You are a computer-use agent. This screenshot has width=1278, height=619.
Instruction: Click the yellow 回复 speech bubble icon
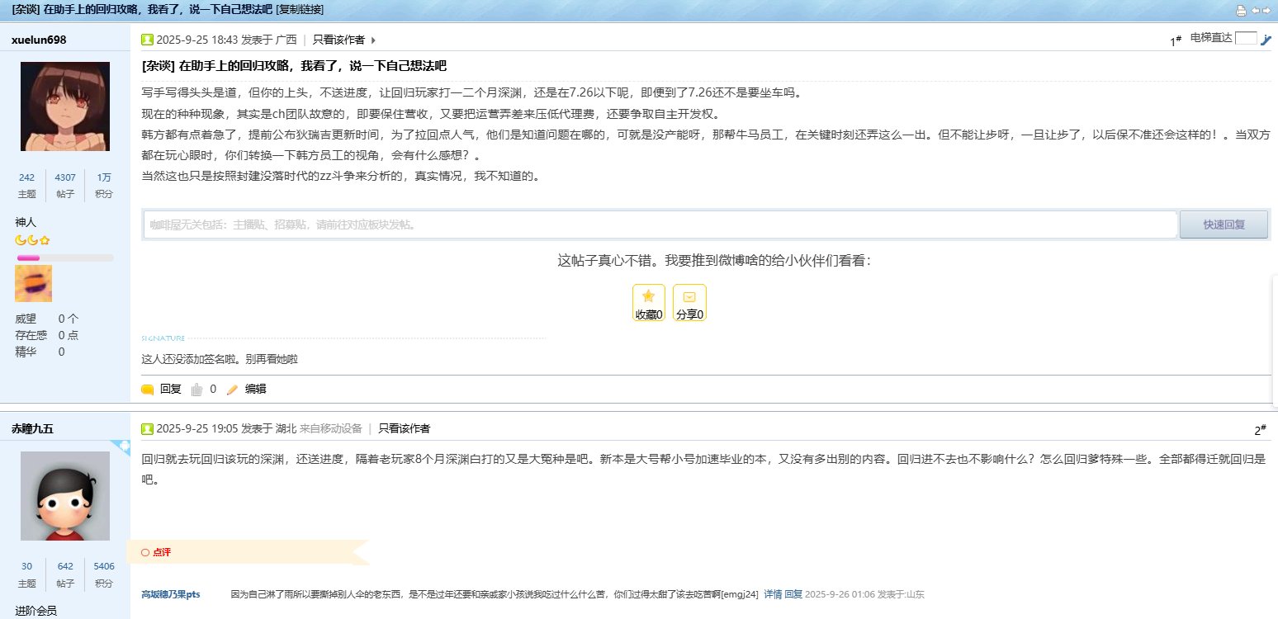[149, 389]
